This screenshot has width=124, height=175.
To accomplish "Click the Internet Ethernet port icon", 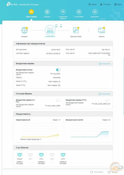I will (19, 155).
